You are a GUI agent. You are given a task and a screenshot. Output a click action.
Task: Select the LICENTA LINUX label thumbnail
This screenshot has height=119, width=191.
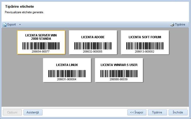(67, 70)
